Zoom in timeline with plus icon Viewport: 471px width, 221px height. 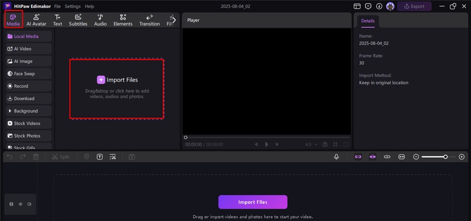pos(462,157)
